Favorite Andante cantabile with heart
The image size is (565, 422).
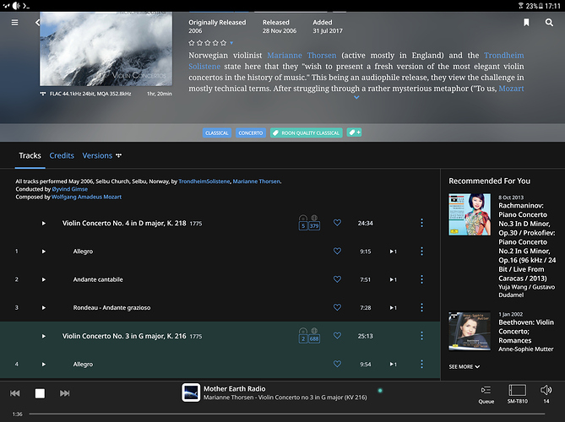pyautogui.click(x=337, y=279)
